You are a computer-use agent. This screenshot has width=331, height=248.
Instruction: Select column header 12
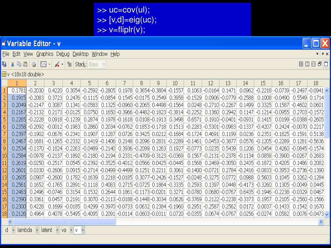point(211,83)
